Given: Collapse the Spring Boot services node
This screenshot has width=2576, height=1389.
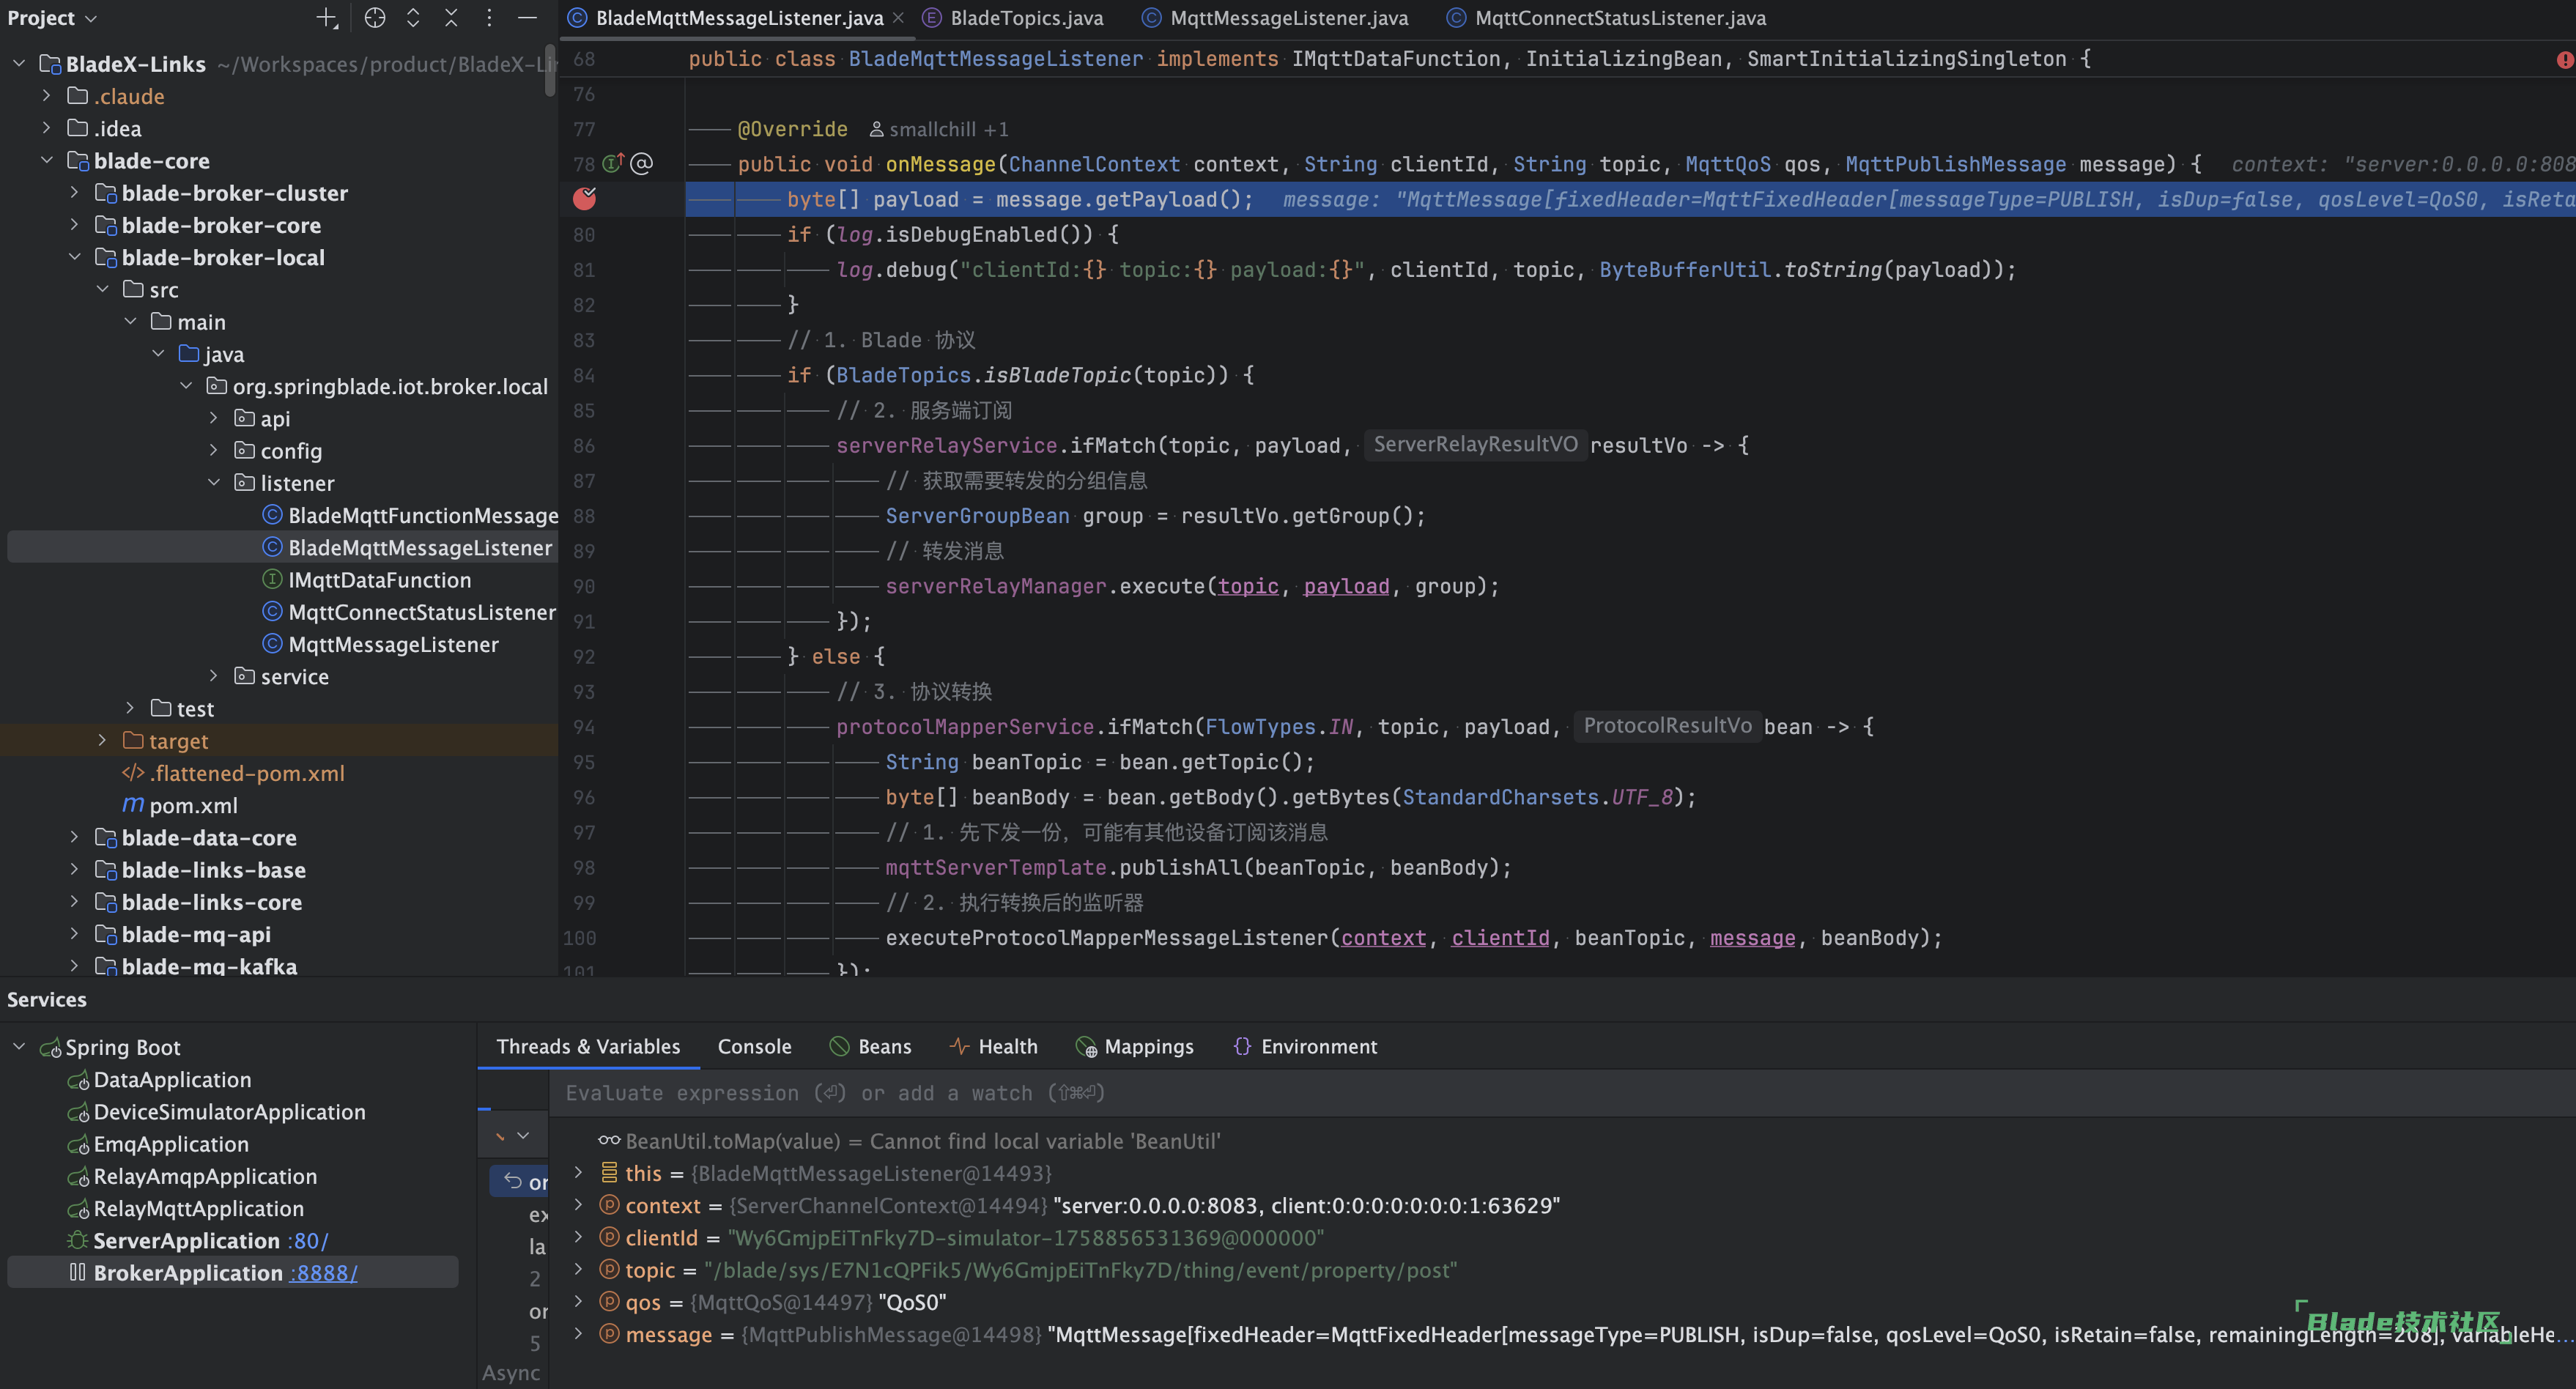Looking at the screenshot, I should (x=19, y=1047).
